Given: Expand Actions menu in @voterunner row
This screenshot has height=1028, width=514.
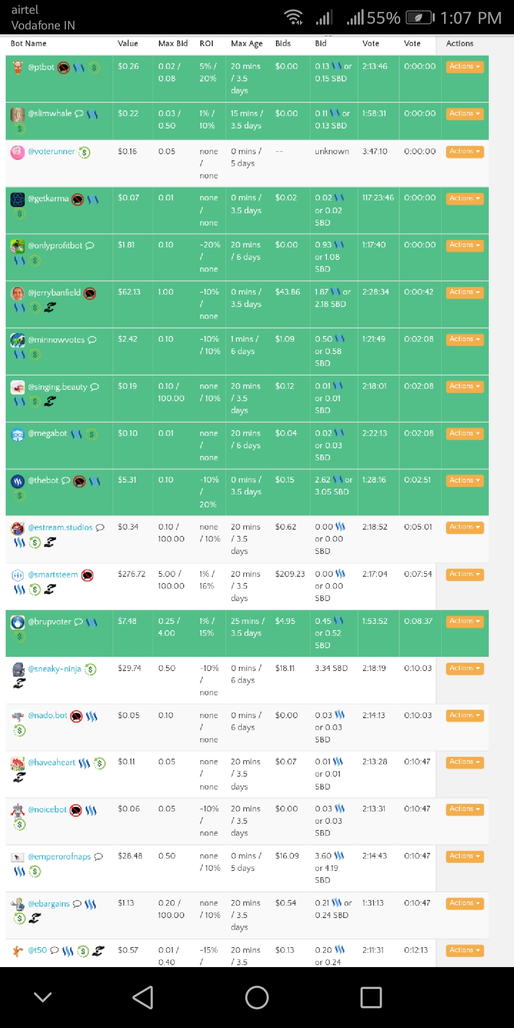Looking at the screenshot, I should point(465,151).
